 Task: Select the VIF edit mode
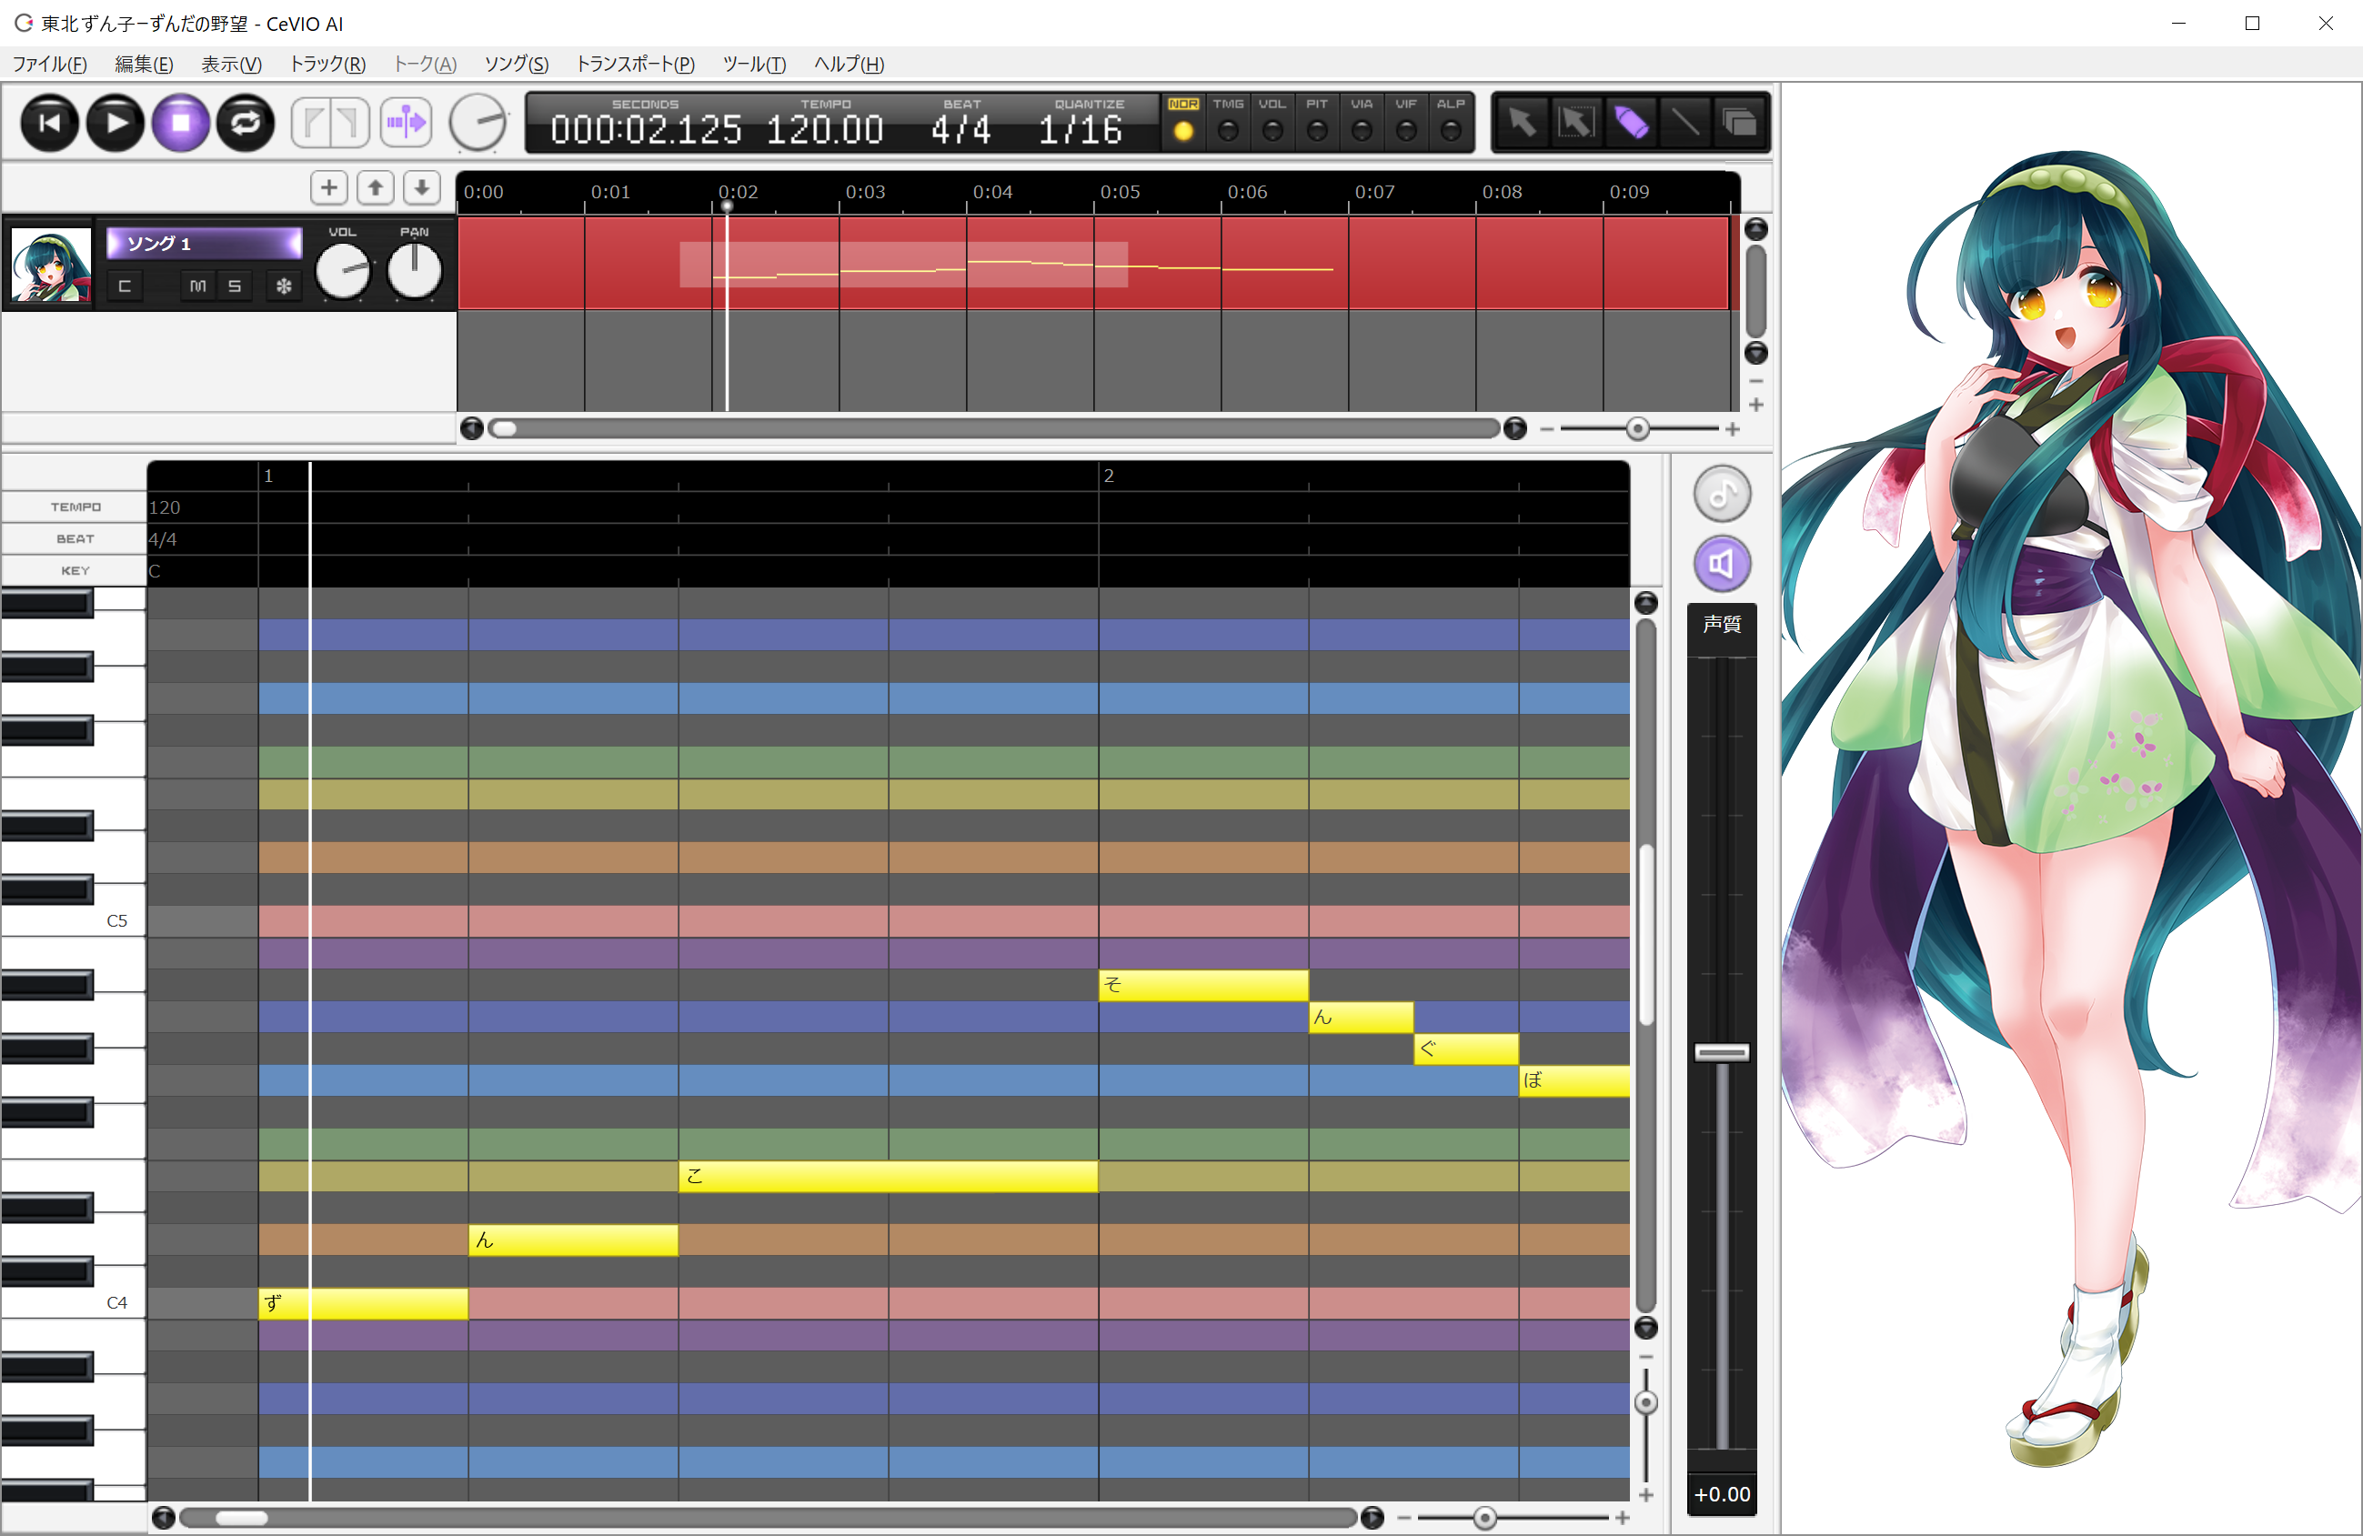point(1406,121)
